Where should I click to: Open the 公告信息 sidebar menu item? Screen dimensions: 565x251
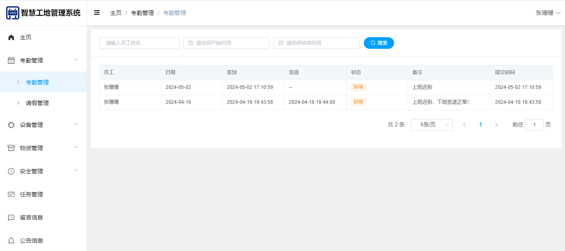(x=43, y=241)
